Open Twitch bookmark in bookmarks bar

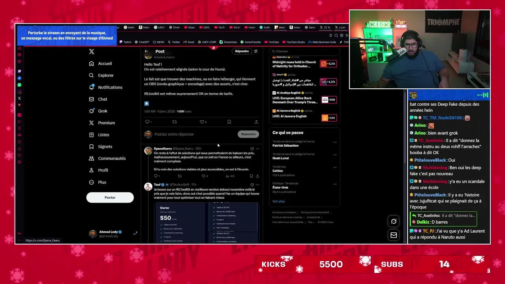[125, 42]
